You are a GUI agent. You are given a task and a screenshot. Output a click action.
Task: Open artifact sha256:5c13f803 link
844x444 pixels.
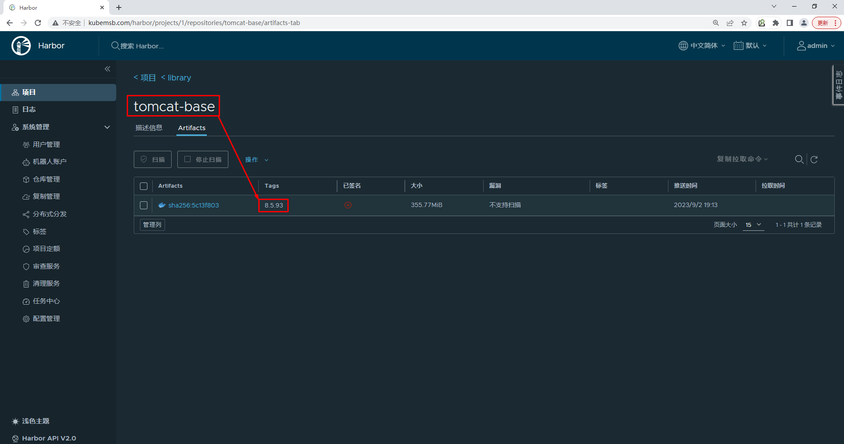[194, 205]
